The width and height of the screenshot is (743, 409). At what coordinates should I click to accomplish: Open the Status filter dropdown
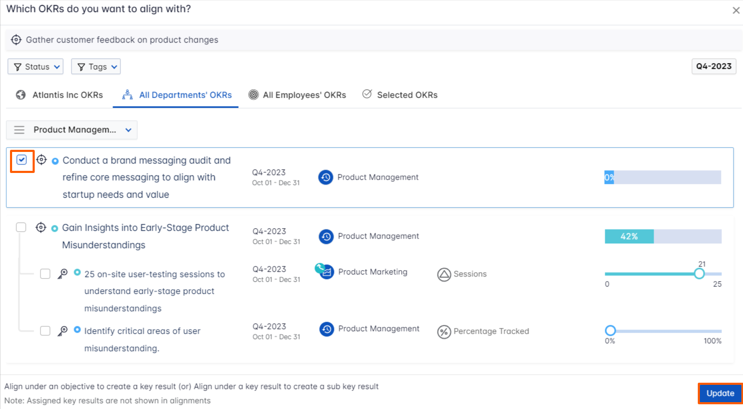click(36, 67)
